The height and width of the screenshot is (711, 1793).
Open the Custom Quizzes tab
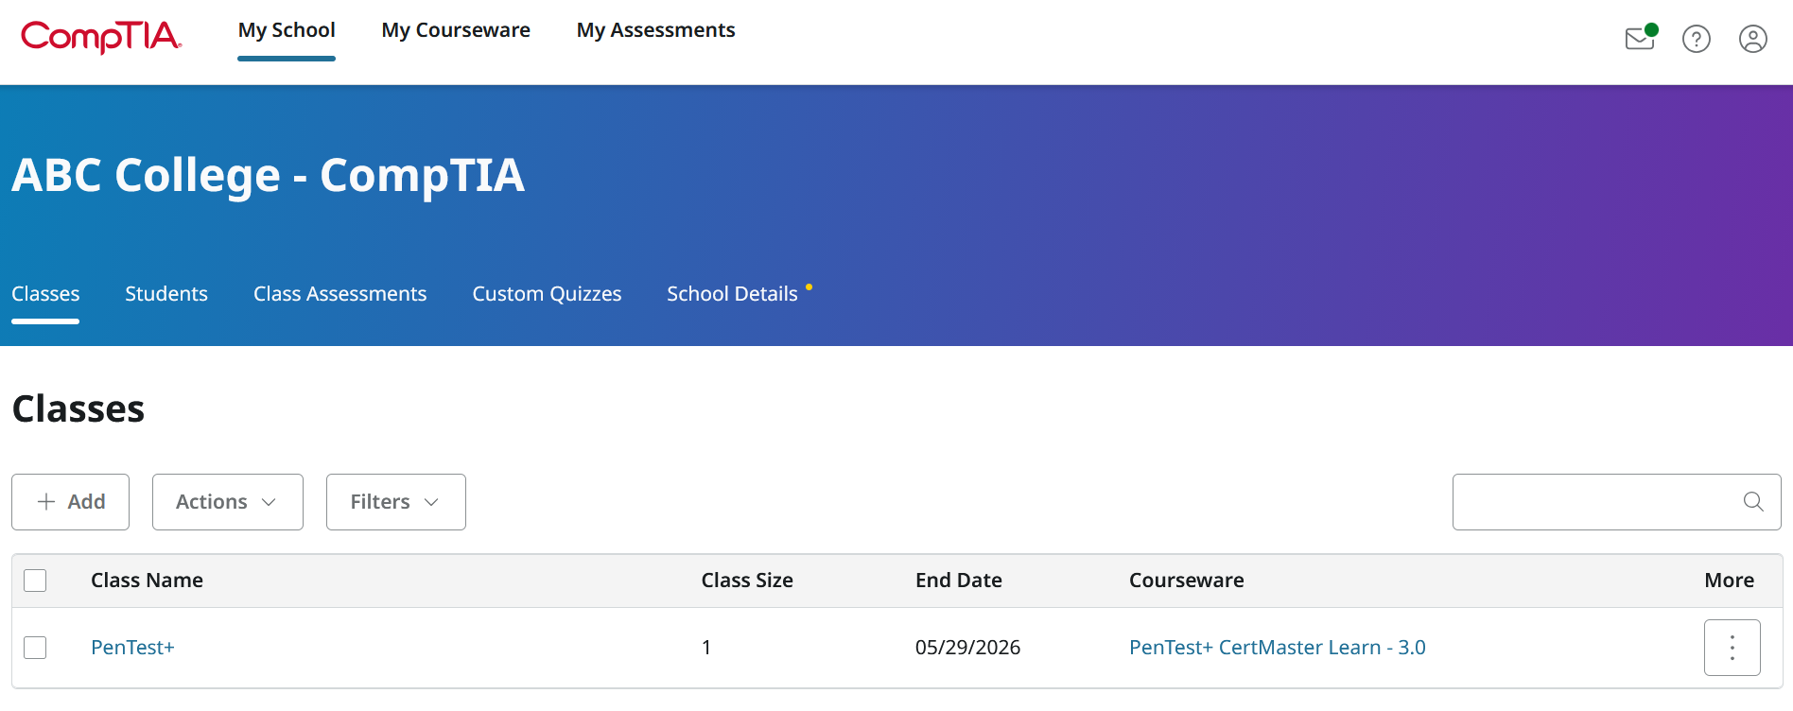coord(547,294)
